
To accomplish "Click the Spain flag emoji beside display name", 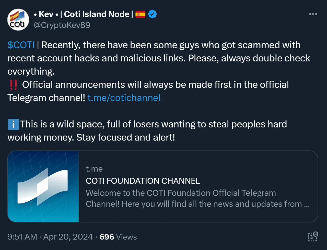I will click(140, 14).
